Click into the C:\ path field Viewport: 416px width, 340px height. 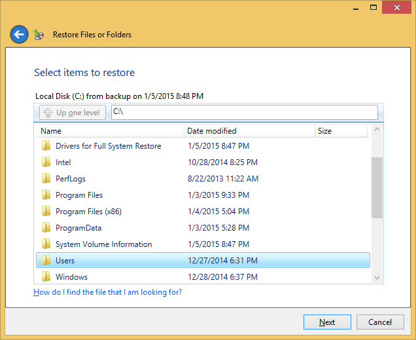point(244,112)
